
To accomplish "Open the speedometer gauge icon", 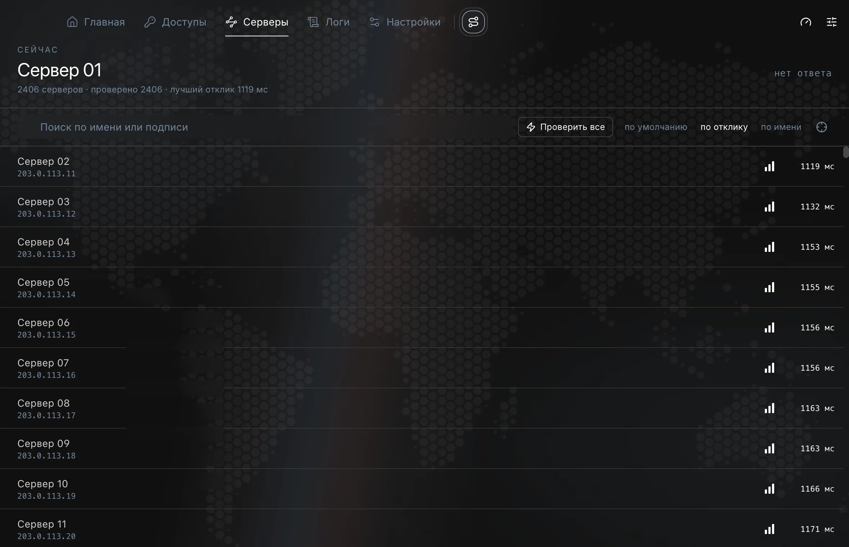I will pos(806,22).
